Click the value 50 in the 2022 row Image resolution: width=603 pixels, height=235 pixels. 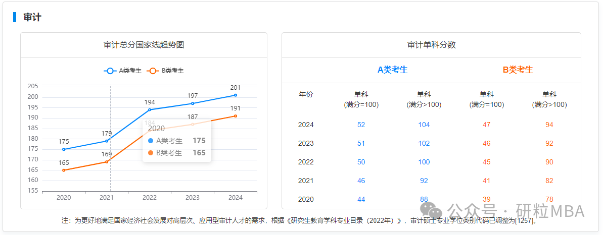coord(361,162)
